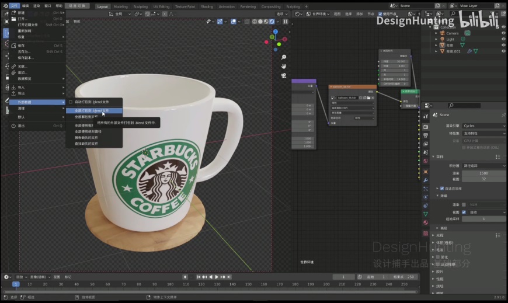Choose 另存为 (Save As) in File menu
Screen dimensions: 508x303
pos(37,51)
